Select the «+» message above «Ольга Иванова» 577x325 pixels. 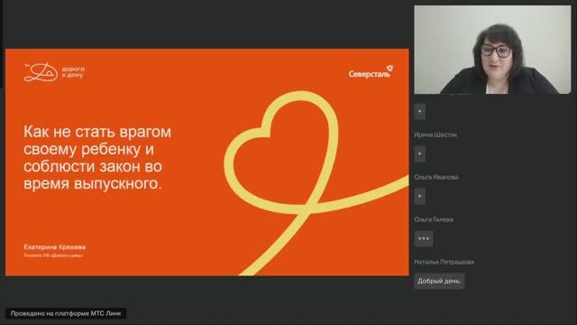[420, 153]
